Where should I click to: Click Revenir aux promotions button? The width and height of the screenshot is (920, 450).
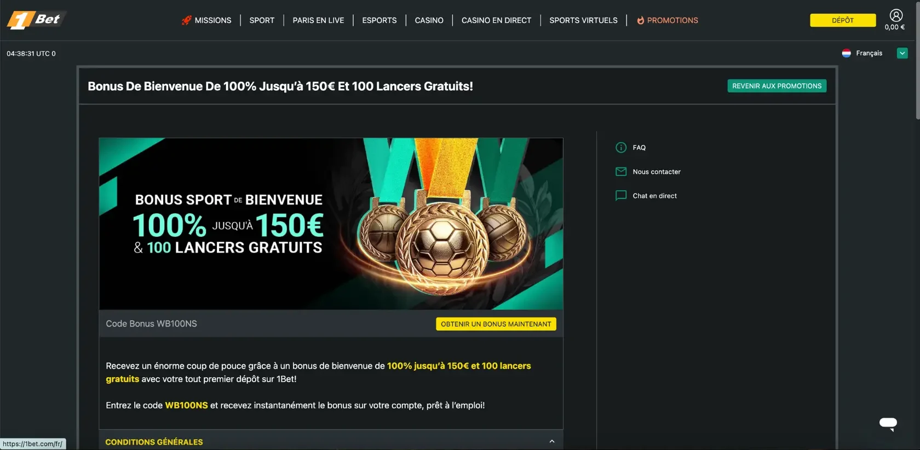(777, 86)
